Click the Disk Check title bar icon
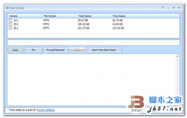Image resolution: width=187 pixels, height=118 pixels. coord(7,8)
